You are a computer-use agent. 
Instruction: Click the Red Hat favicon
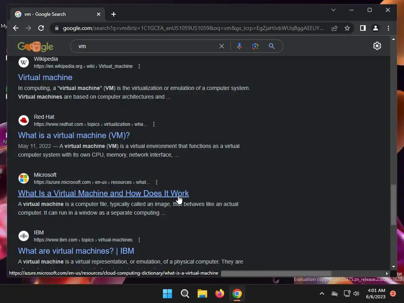click(x=24, y=120)
